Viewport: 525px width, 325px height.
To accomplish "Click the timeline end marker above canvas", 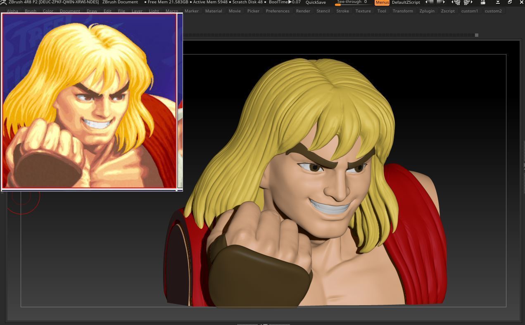I will point(476,35).
